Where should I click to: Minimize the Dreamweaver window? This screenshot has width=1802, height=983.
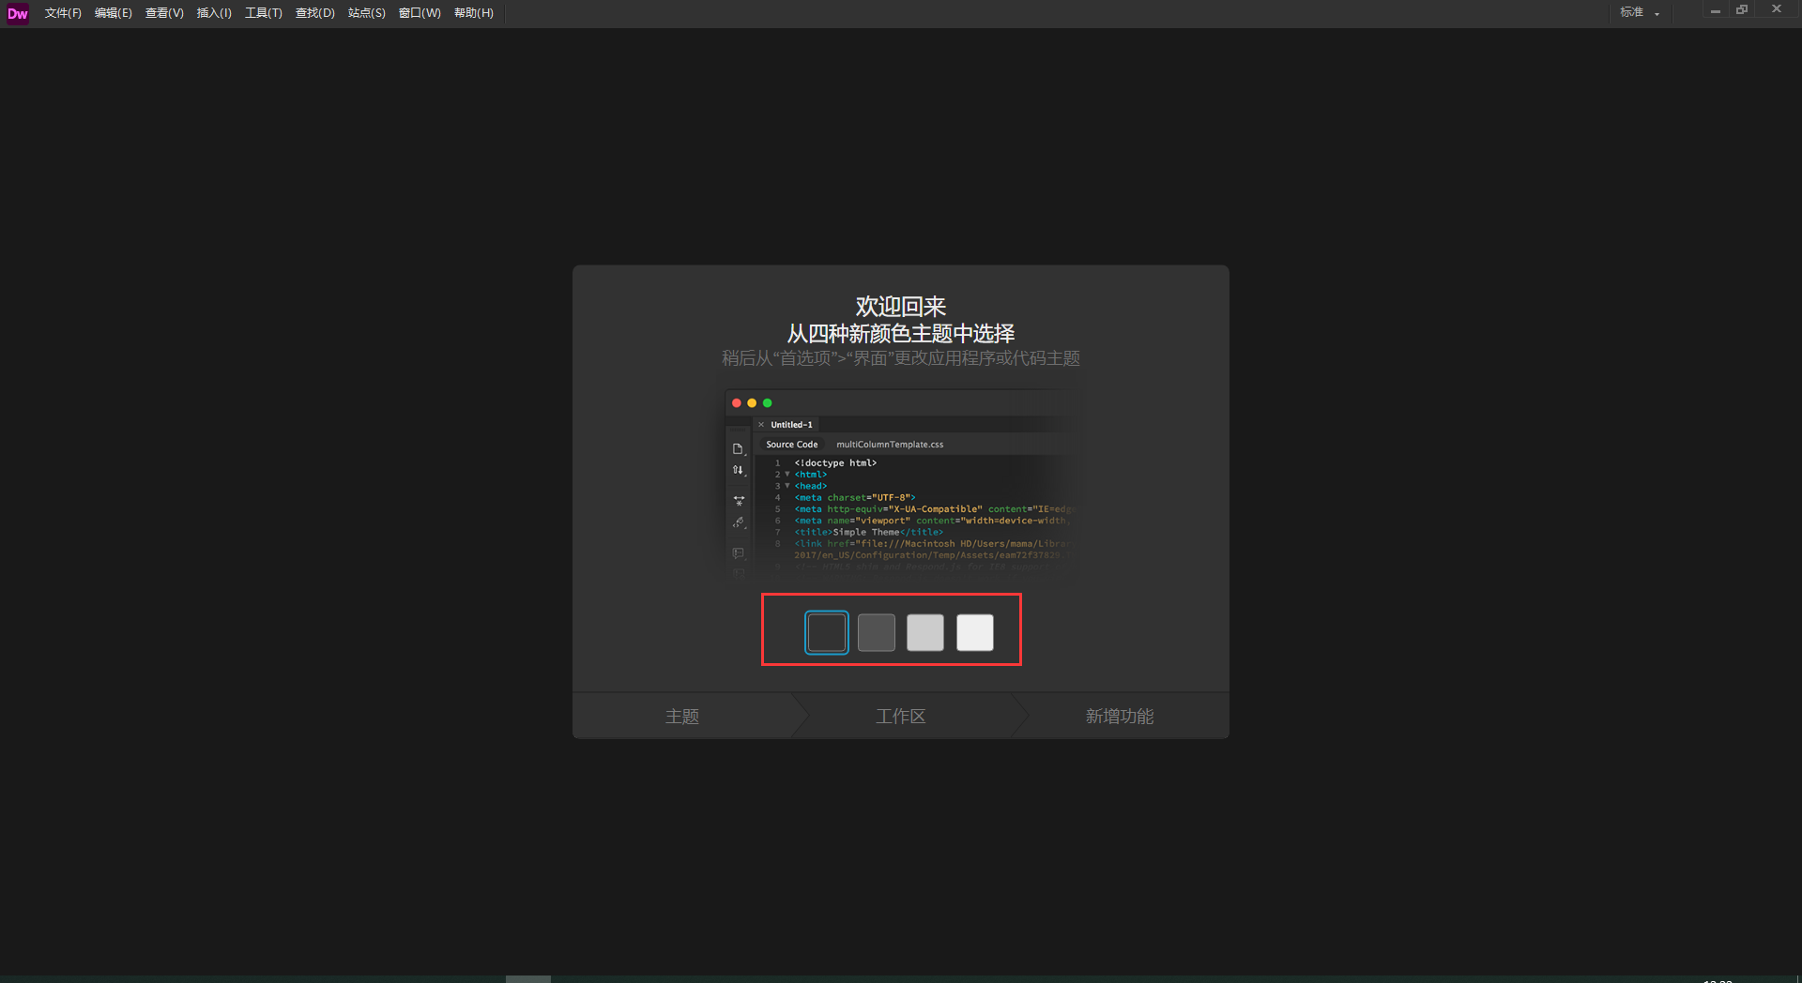point(1715,10)
